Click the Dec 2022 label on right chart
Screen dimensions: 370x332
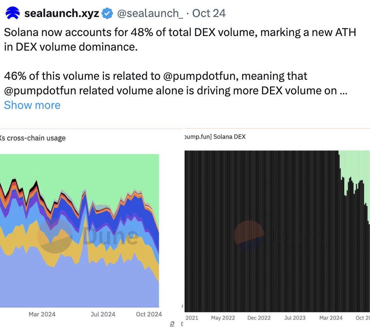(259, 318)
